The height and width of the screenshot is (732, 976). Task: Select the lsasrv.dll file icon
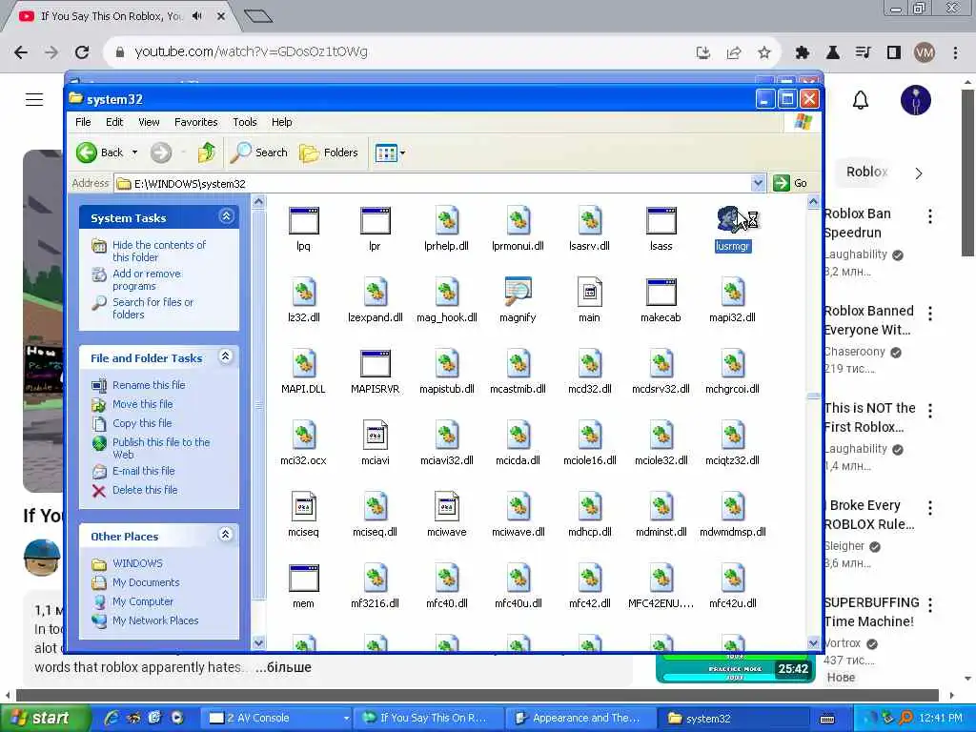(x=589, y=220)
